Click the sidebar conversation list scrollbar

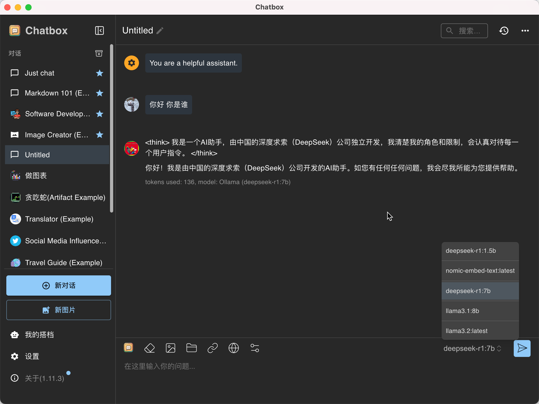pyautogui.click(x=112, y=128)
